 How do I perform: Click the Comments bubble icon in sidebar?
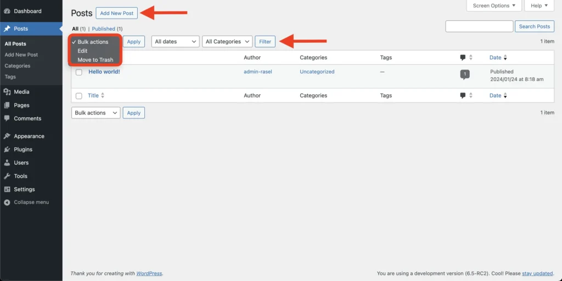pos(7,118)
